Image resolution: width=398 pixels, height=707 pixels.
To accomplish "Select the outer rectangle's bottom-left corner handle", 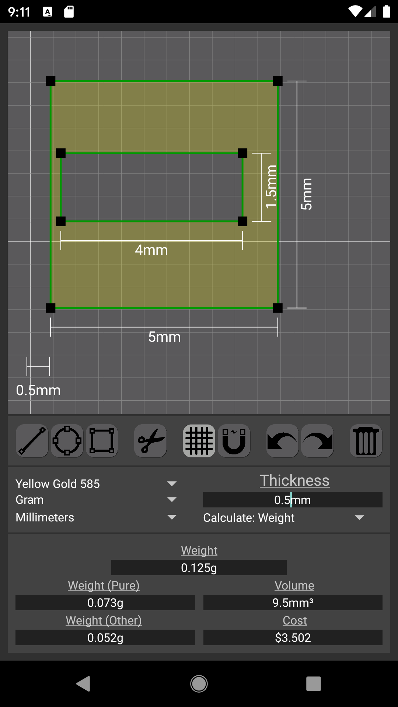I will pyautogui.click(x=50, y=308).
